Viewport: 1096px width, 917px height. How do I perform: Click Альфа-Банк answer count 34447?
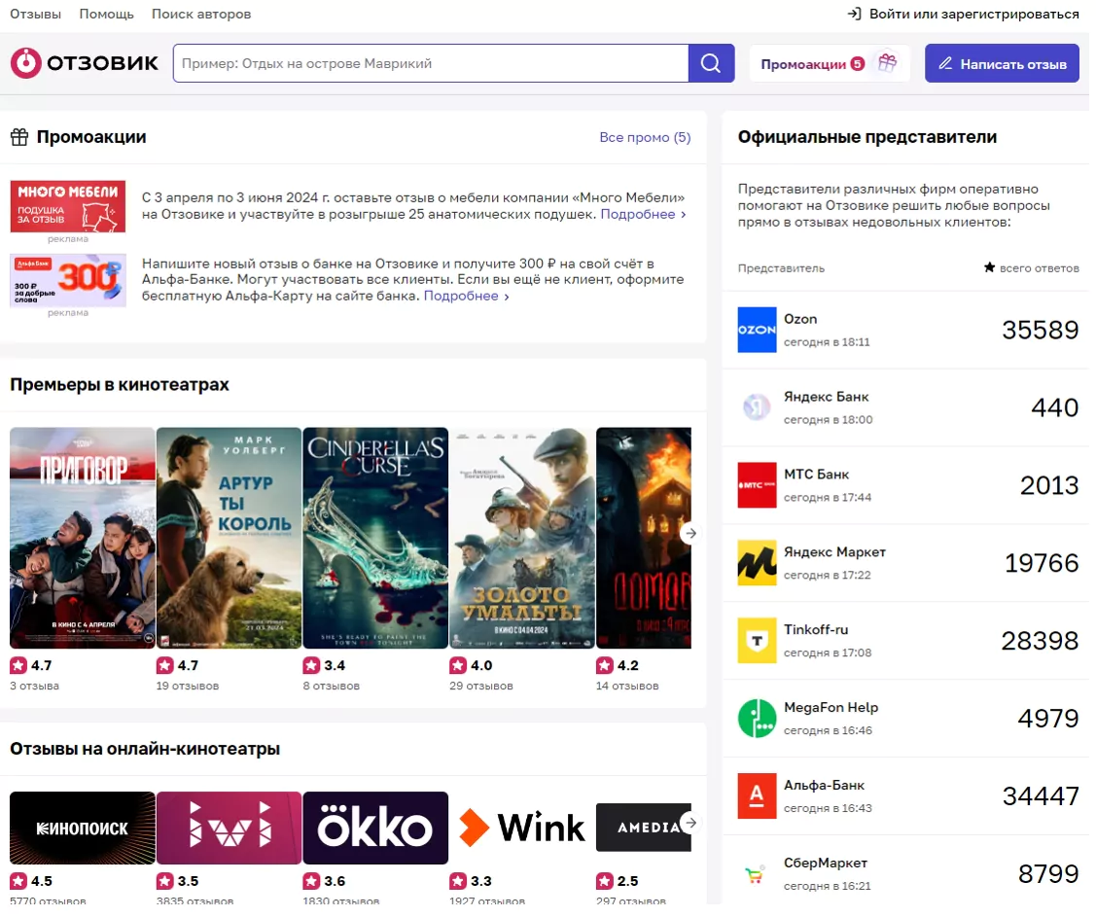click(x=1047, y=801)
